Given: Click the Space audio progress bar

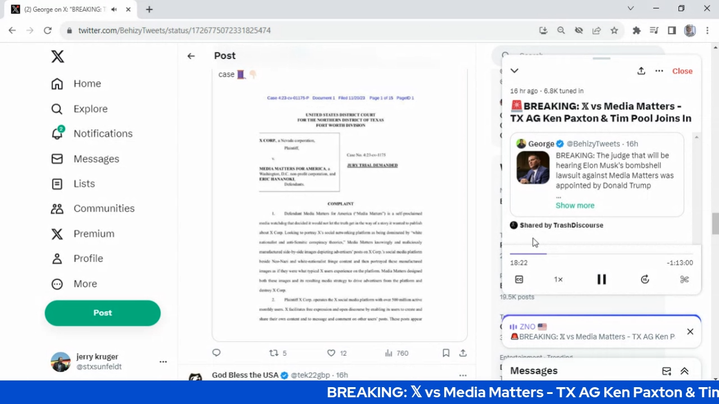Looking at the screenshot, I should pyautogui.click(x=601, y=254).
